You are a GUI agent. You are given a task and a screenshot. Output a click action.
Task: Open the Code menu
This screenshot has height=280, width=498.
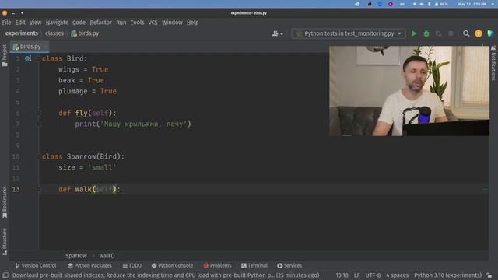(x=79, y=23)
